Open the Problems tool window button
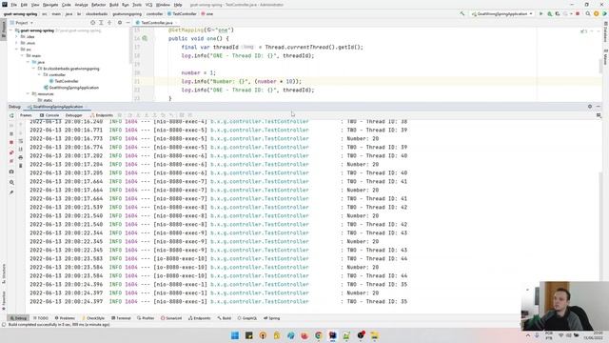Screen dimensions: 609x343 [x=65, y=318]
